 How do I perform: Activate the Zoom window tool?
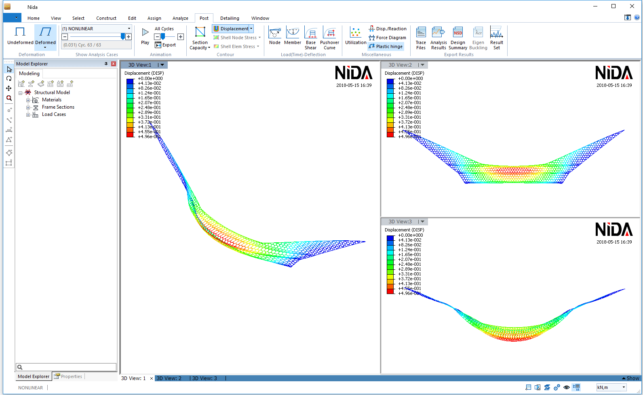(x=9, y=98)
